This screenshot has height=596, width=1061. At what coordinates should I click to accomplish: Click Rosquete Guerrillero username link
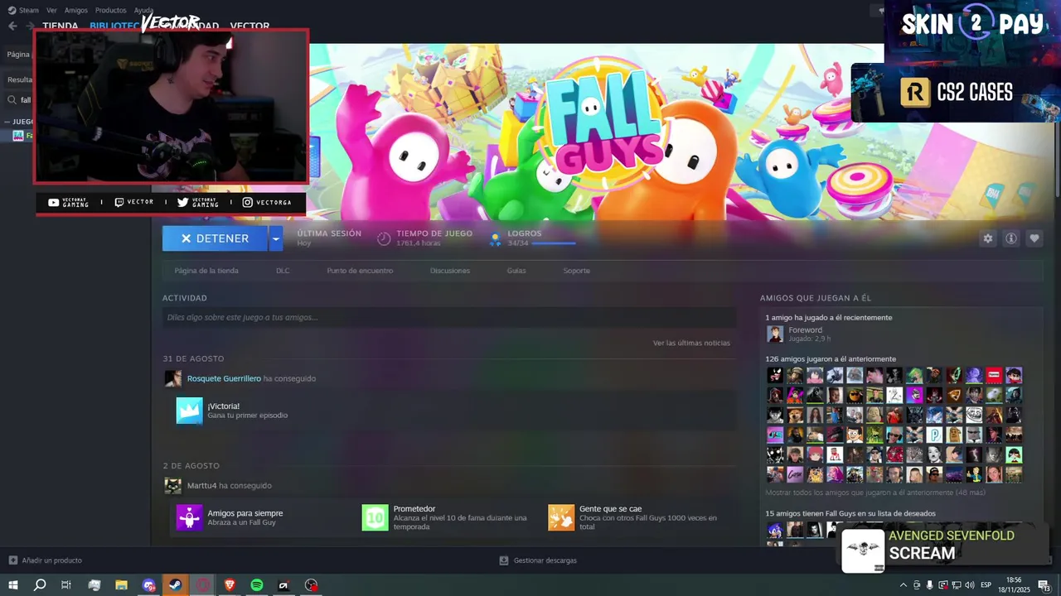tap(224, 378)
